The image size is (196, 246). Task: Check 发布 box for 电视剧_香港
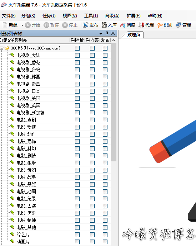(x=105, y=63)
